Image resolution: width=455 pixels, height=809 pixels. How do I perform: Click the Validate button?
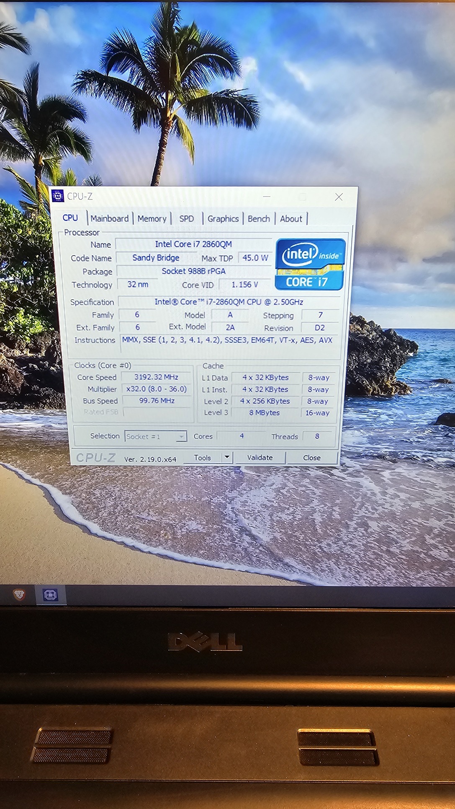tap(260, 457)
